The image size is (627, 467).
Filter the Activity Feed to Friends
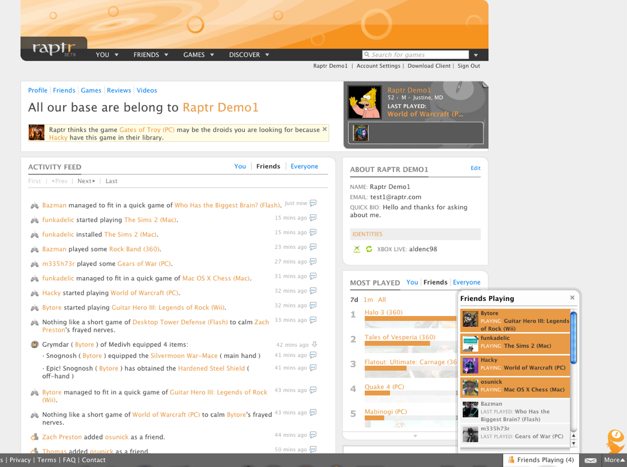coord(269,166)
